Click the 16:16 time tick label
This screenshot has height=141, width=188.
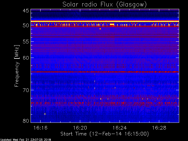click(x=41, y=128)
